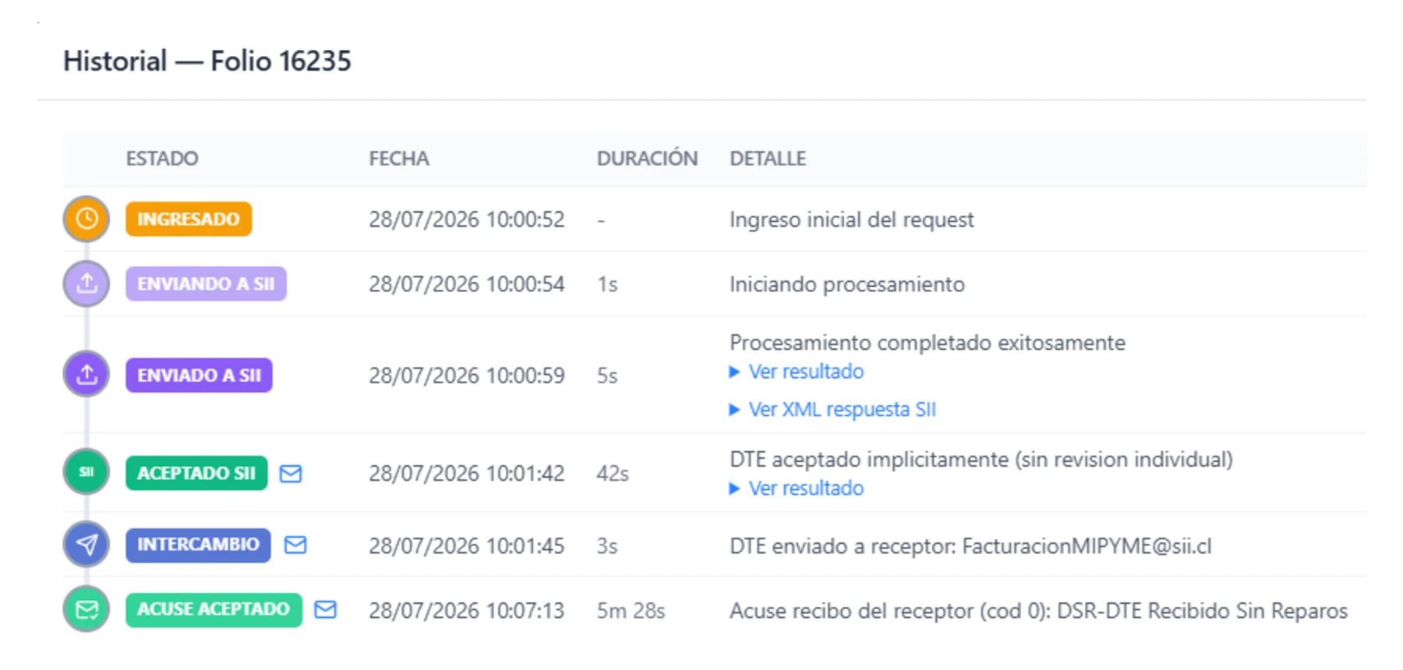Click the ENVIADO A SII status badge

point(199,375)
